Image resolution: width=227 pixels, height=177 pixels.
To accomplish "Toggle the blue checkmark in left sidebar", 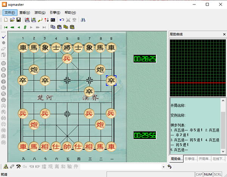I will (x=3, y=37).
